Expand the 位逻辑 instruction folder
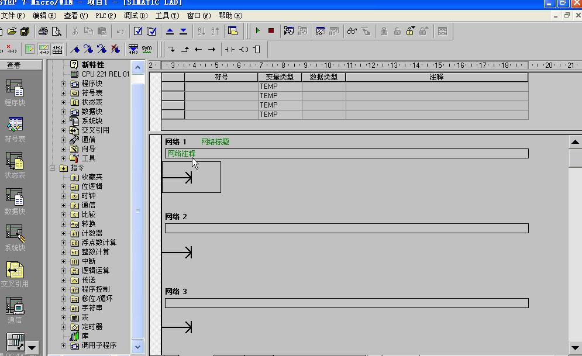Viewport: 582px width, 356px height. coord(64,186)
